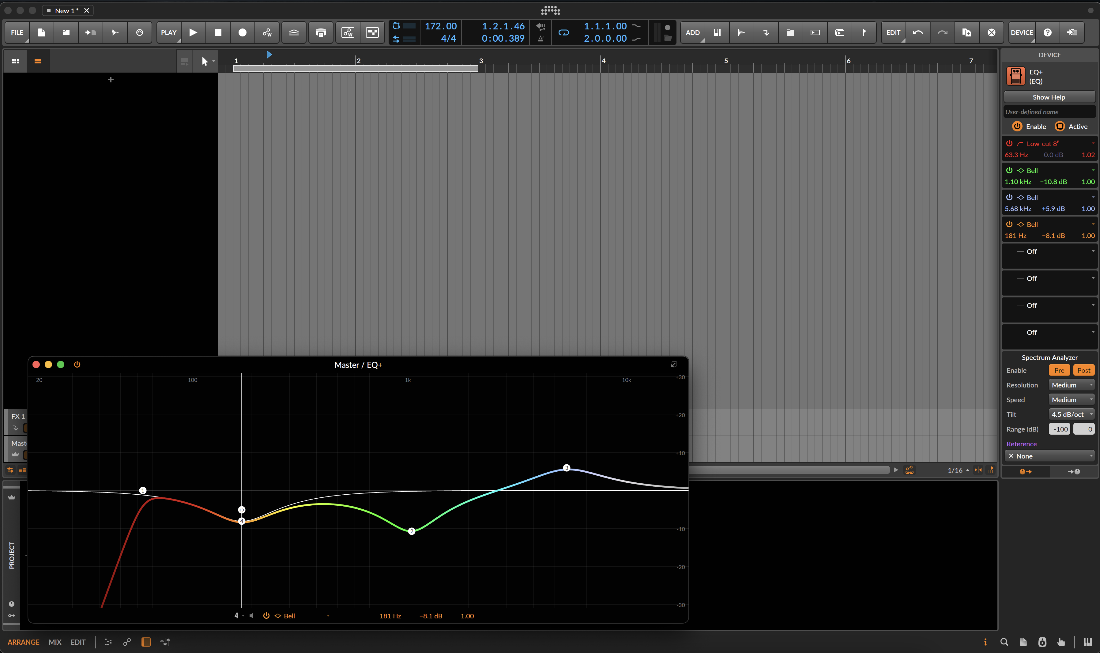The image size is (1100, 653).
Task: Select the pointer tool icon
Action: 205,61
